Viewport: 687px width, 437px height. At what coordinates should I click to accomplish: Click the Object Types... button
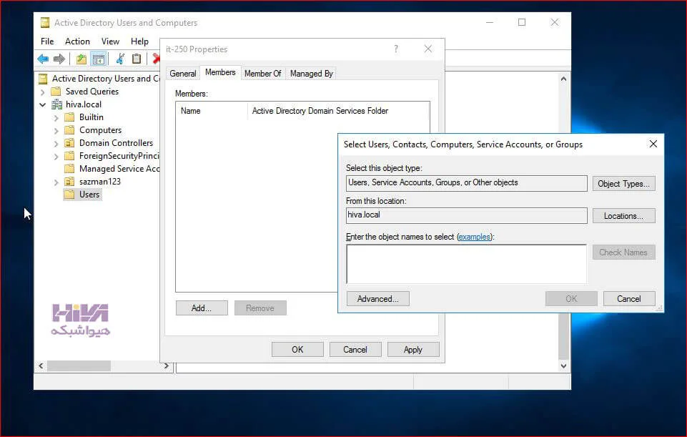[x=623, y=184]
